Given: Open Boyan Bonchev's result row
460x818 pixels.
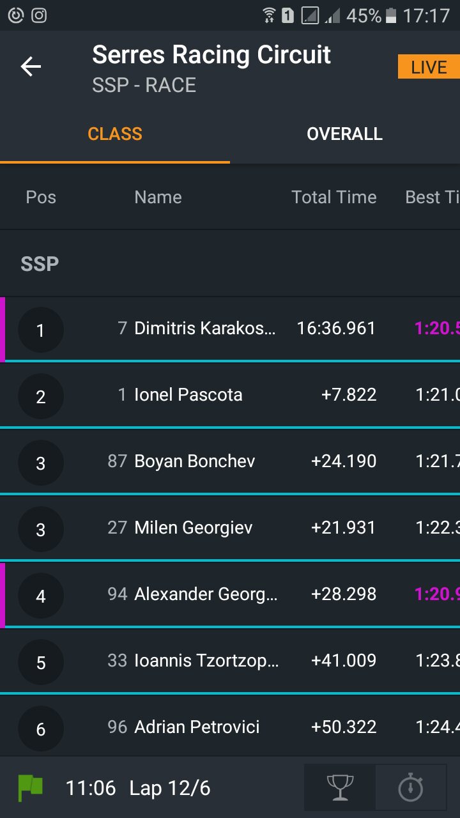Looking at the screenshot, I should tap(195, 462).
